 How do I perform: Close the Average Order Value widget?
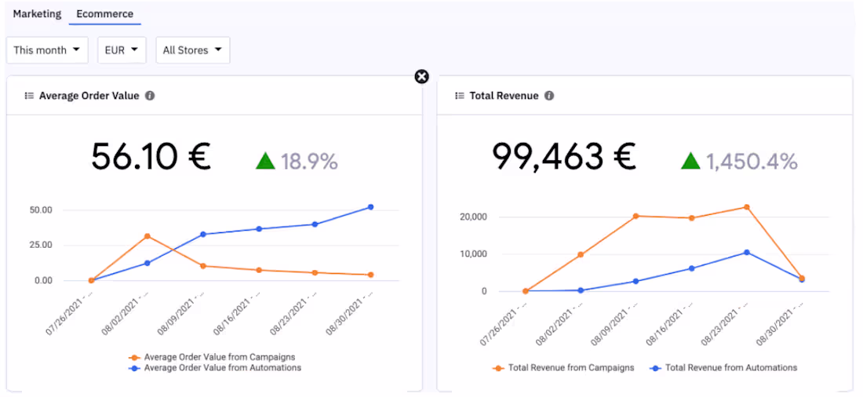coord(421,77)
